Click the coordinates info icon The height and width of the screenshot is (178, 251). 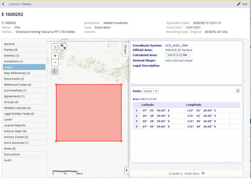[x=203, y=173]
